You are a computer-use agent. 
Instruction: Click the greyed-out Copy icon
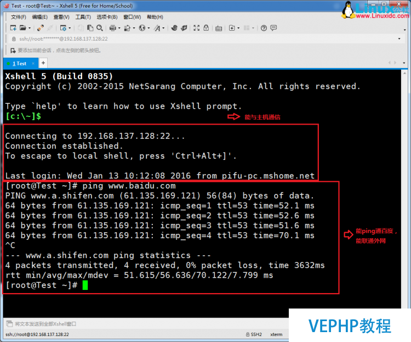click(x=81, y=28)
